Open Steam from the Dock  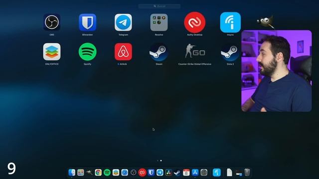[177, 173]
